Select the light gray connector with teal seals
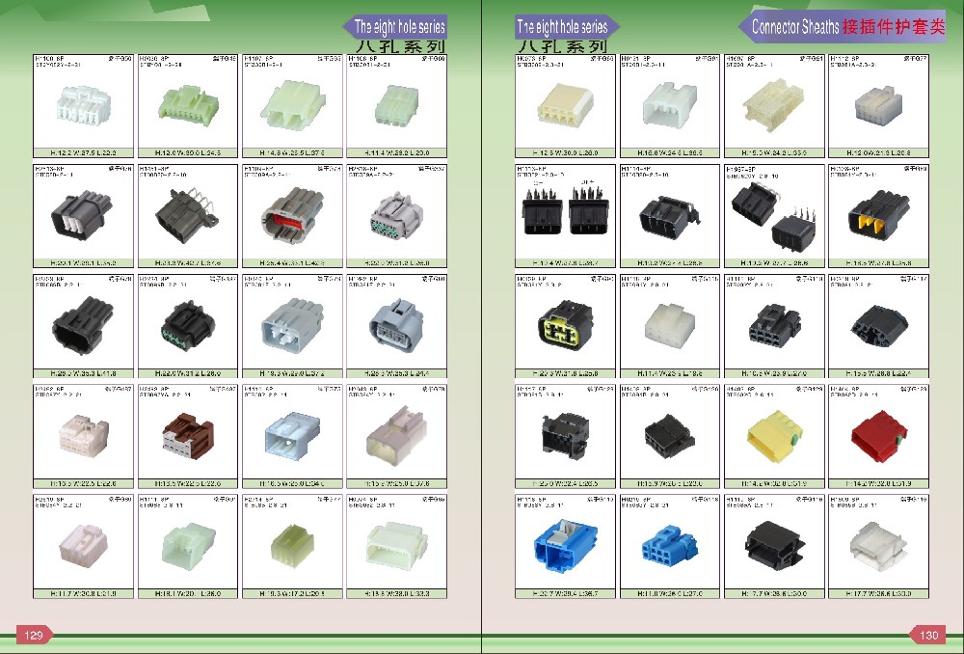 pos(396,217)
